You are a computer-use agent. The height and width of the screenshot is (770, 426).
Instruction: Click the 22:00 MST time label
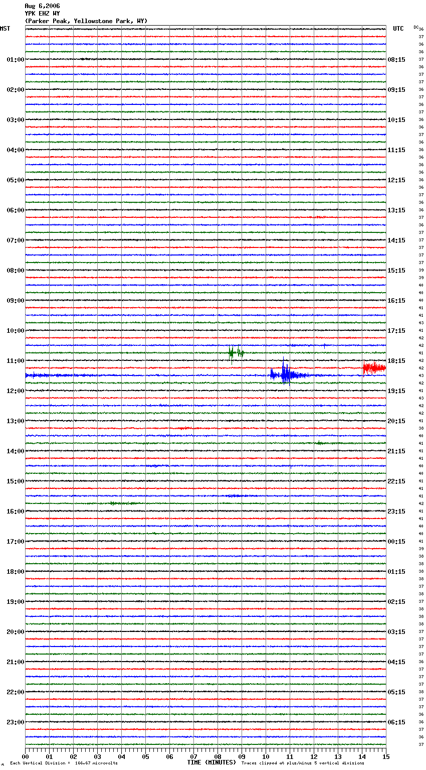click(x=15, y=692)
